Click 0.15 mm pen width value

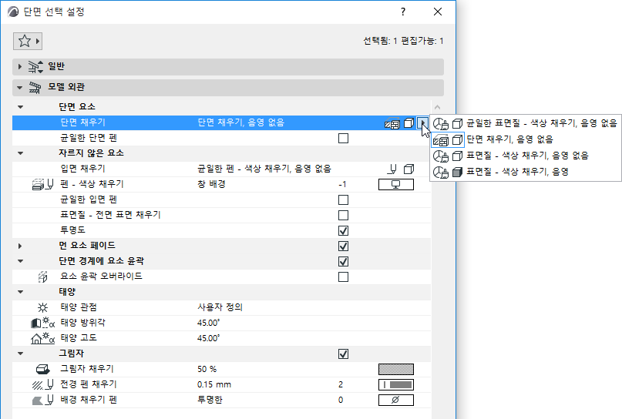(x=214, y=384)
